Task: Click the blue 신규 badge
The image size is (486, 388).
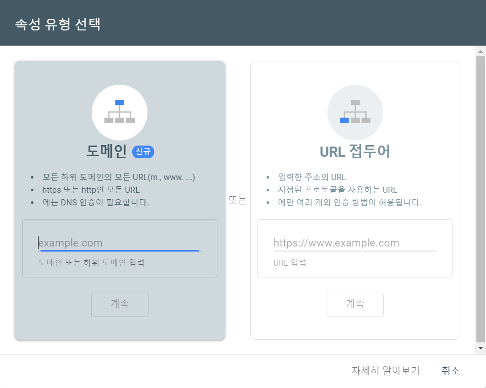Action: click(x=143, y=151)
